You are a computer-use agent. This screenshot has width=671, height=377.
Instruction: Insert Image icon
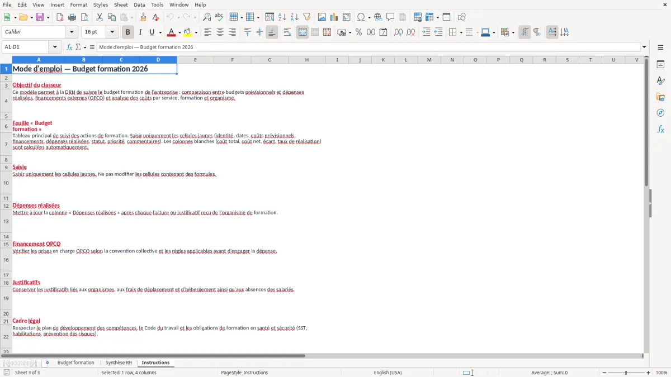tap(322, 17)
